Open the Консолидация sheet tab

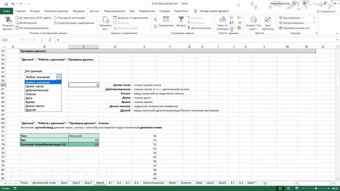(154, 183)
